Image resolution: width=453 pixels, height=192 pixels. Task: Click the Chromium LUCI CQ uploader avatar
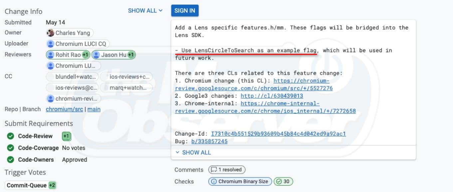tap(51, 44)
